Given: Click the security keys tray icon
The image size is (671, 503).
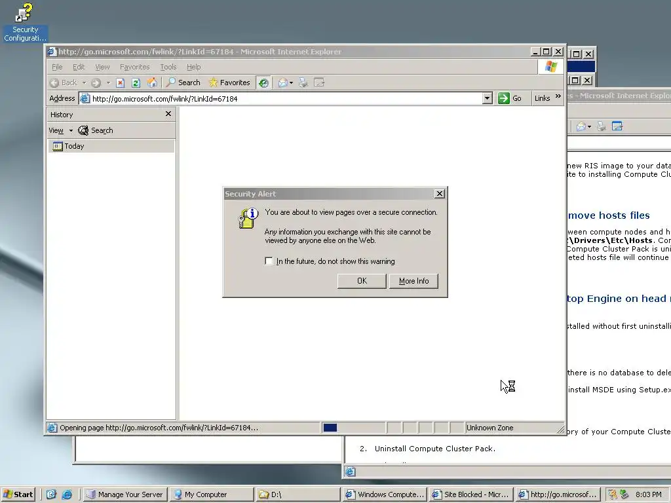Looking at the screenshot, I should (x=613, y=494).
